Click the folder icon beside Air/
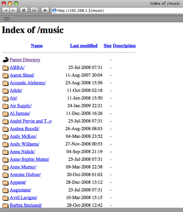Screen dimensions: 183x212 coord(5,98)
